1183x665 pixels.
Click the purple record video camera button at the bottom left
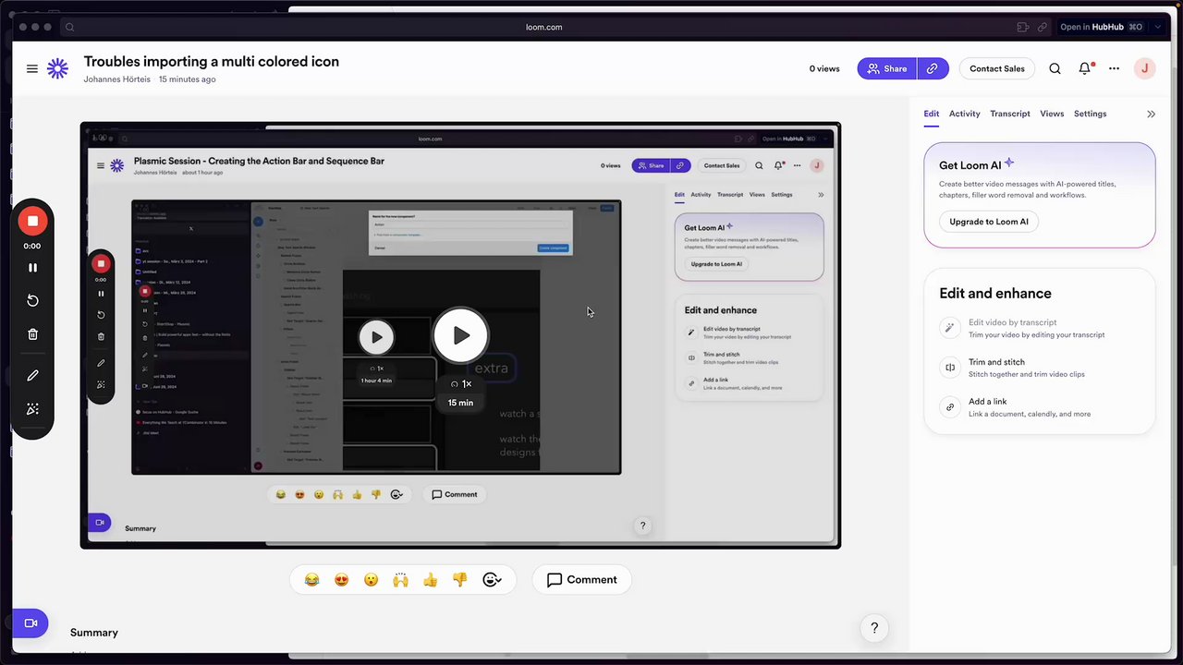coord(30,623)
